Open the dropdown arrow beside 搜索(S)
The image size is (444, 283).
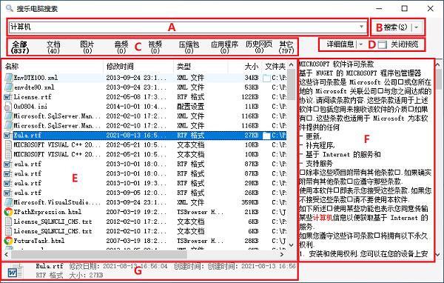(x=417, y=27)
